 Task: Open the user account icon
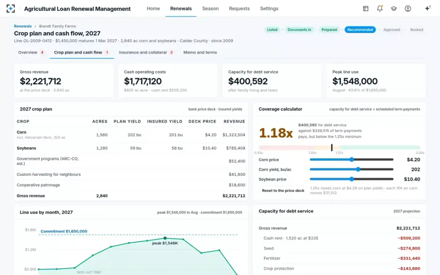(408, 8)
